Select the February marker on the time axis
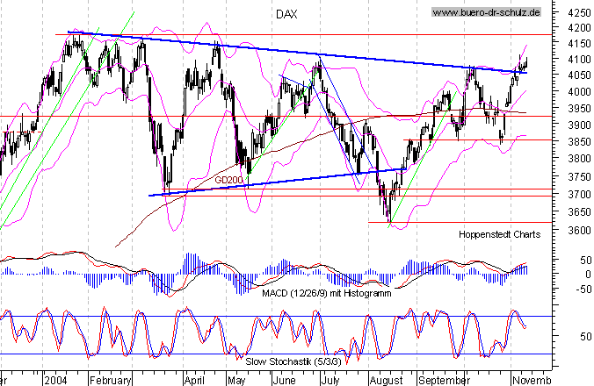 pyautogui.click(x=111, y=382)
